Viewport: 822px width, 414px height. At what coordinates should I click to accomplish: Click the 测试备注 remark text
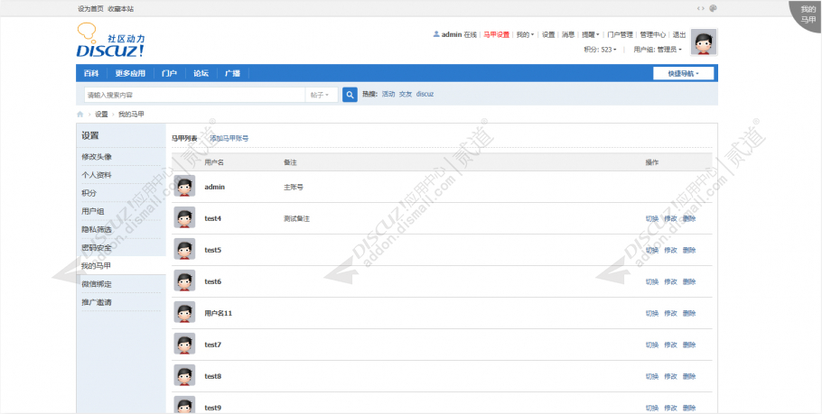(296, 219)
